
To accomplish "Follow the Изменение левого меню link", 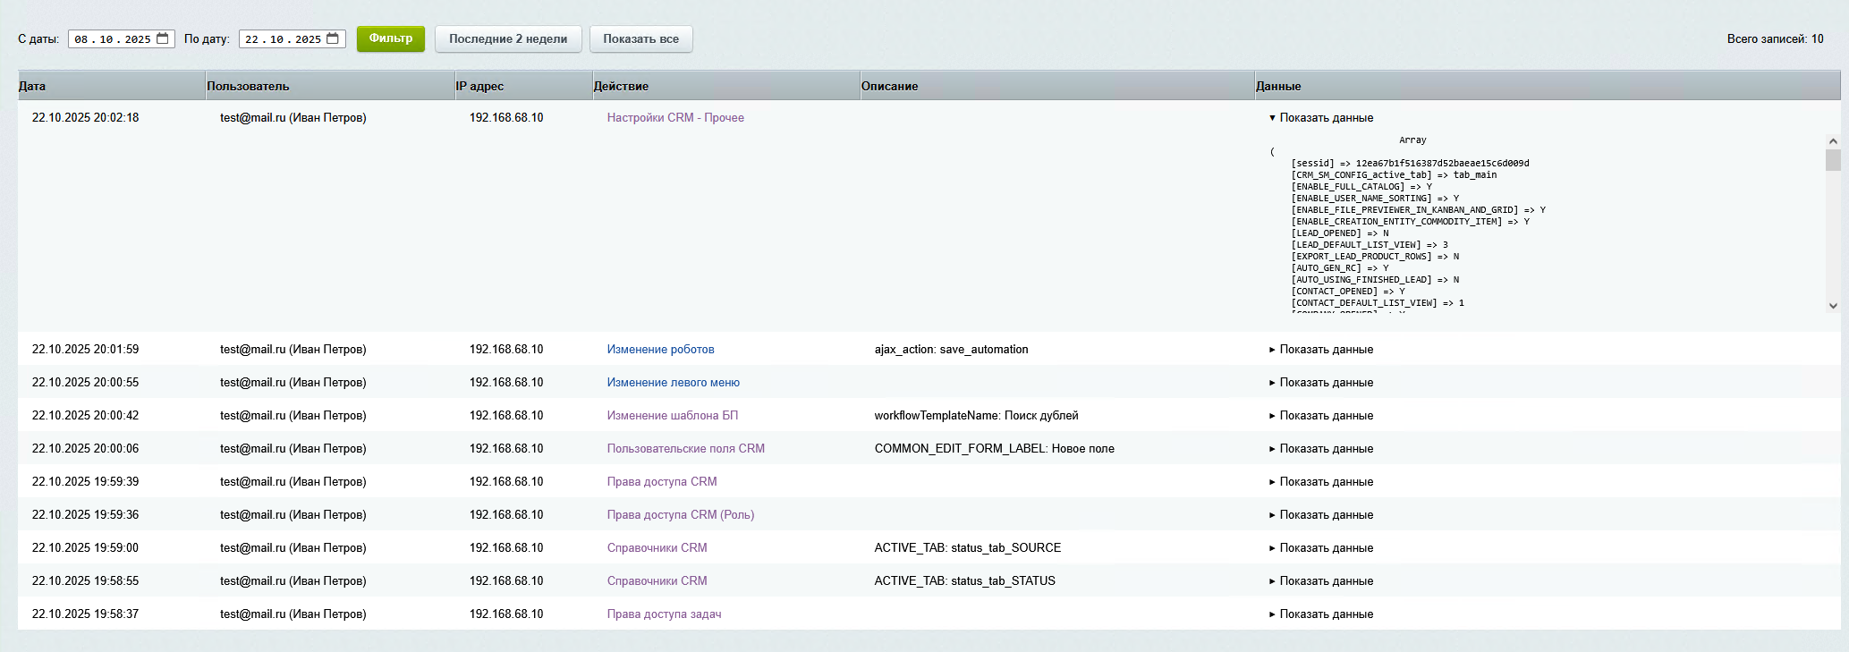I will point(673,383).
